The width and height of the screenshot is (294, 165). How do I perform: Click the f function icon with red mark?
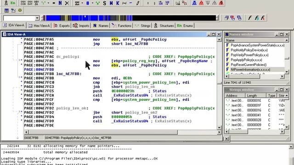coord(263,18)
